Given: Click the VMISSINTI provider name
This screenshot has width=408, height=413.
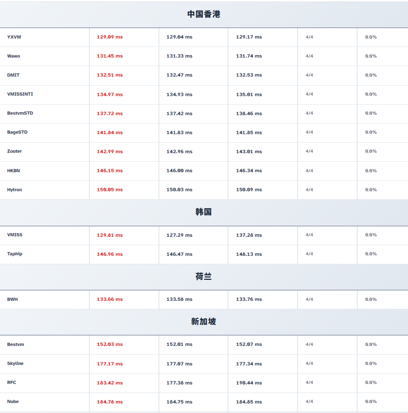Looking at the screenshot, I should coord(20,94).
